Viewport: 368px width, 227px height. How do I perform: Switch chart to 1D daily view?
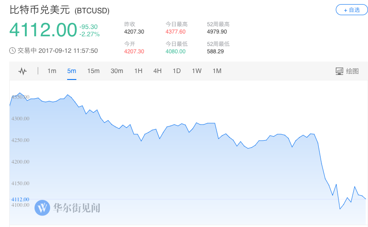pos(177,71)
